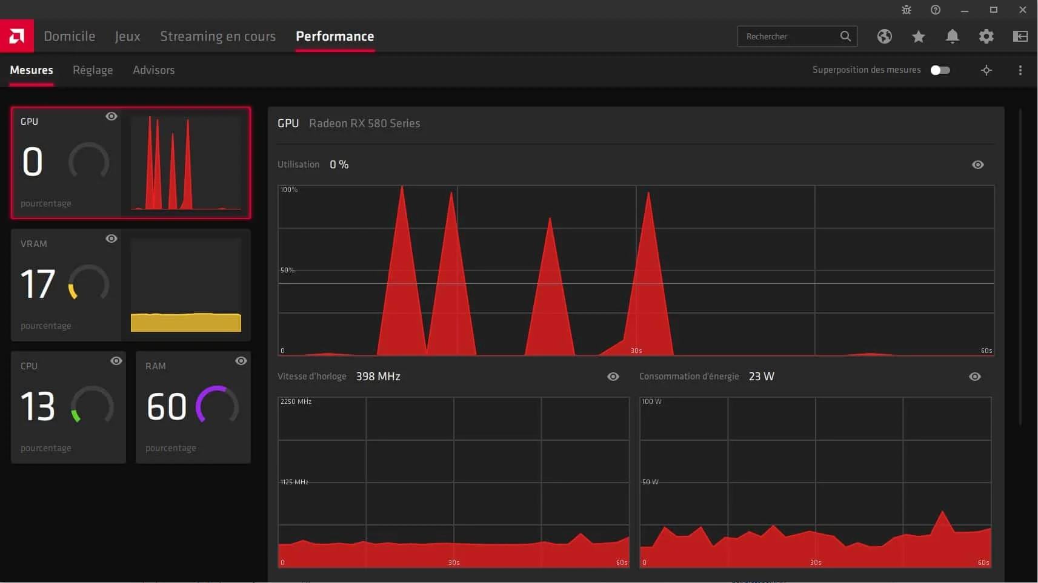Click the clock speed history graph
Viewport: 1038px width, 583px height.
point(453,482)
